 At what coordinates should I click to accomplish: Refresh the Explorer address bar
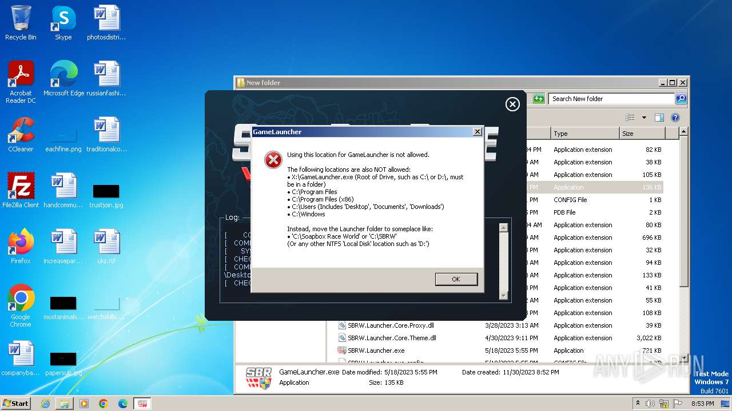pyautogui.click(x=538, y=99)
